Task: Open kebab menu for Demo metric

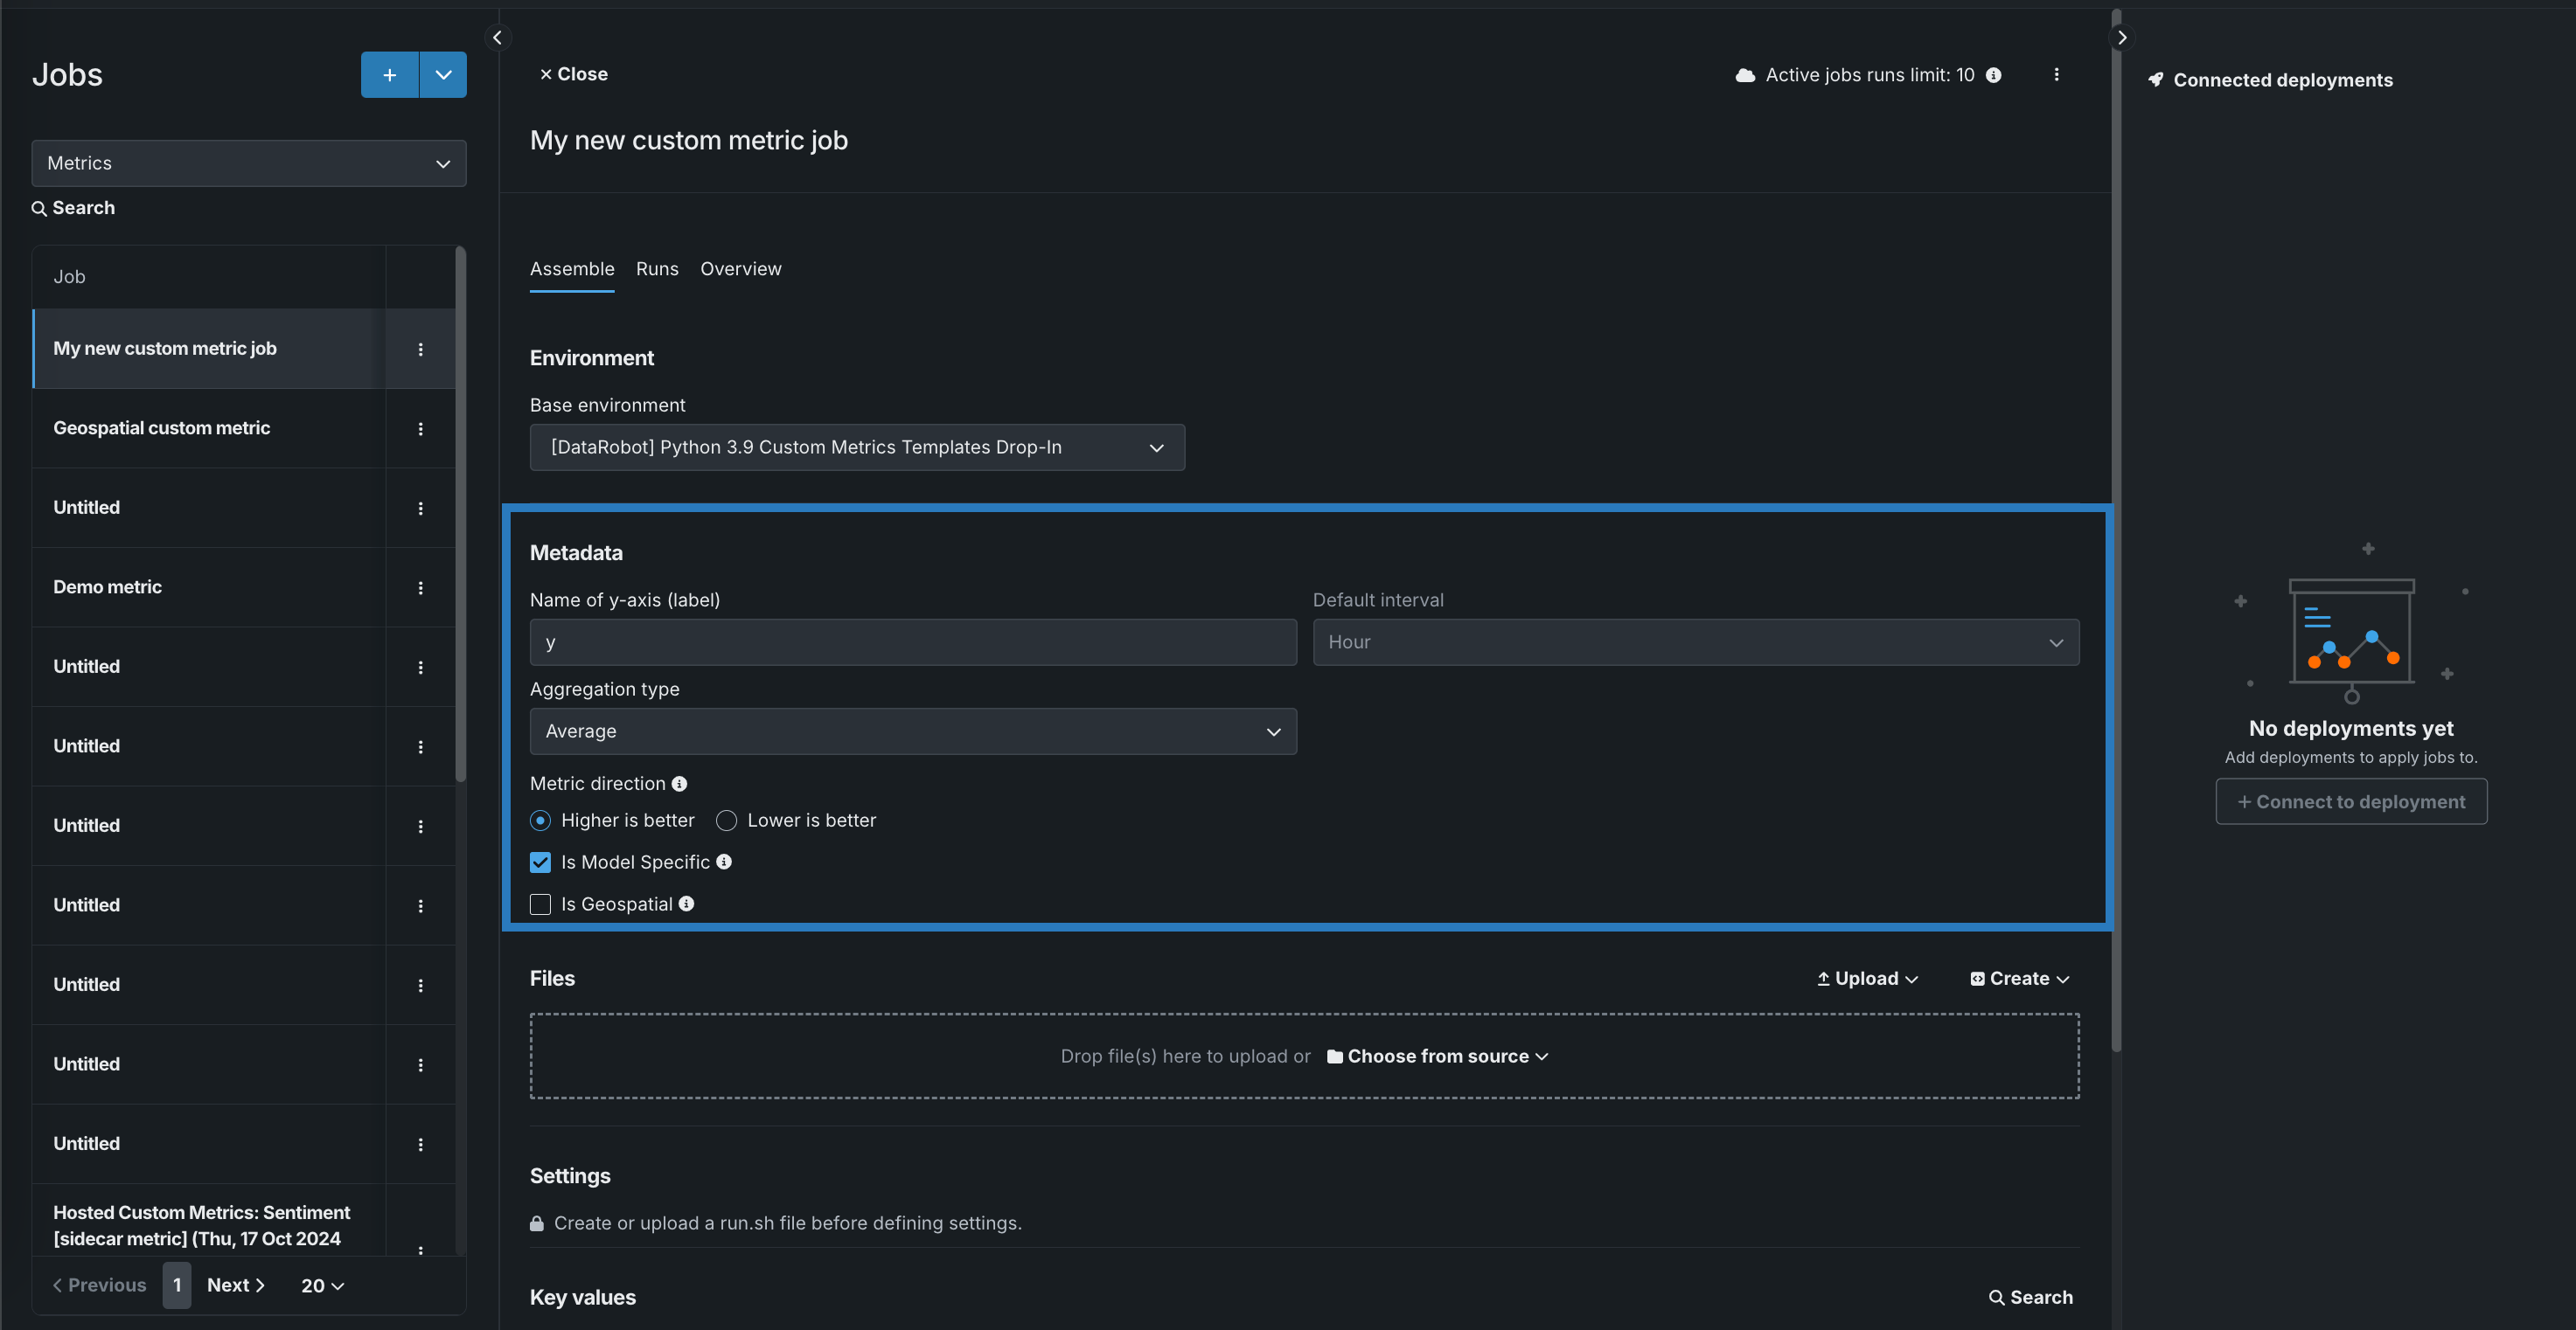Action: tap(420, 587)
